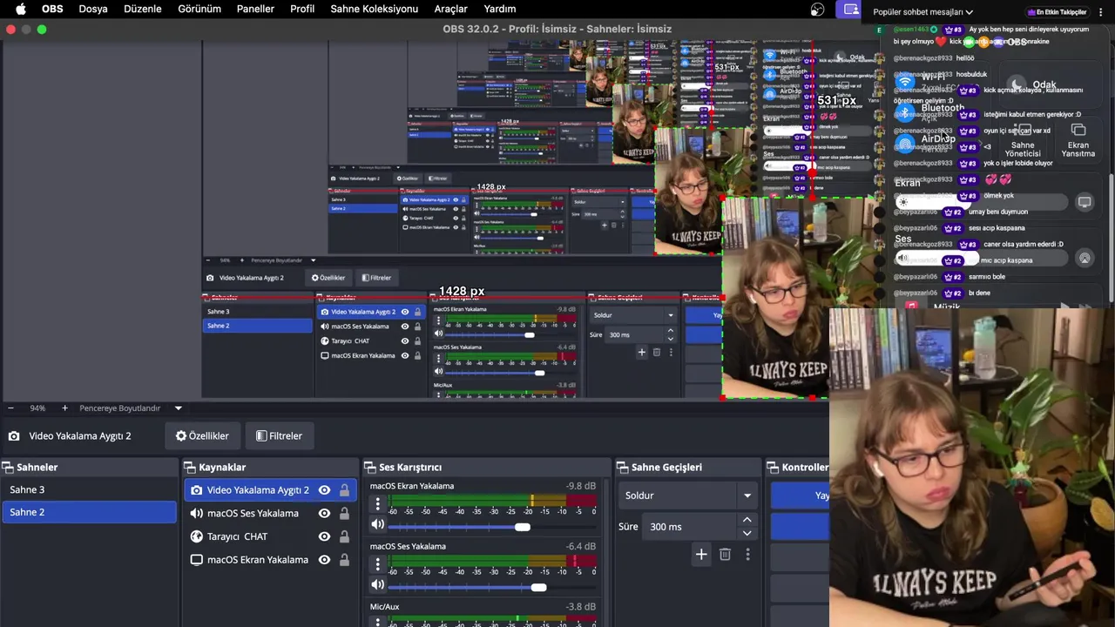Open the Yardım menu
The height and width of the screenshot is (627, 1115).
[x=500, y=9]
